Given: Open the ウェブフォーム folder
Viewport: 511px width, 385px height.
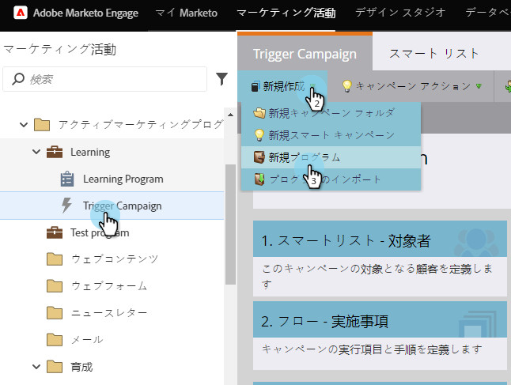Looking at the screenshot, I should [109, 286].
